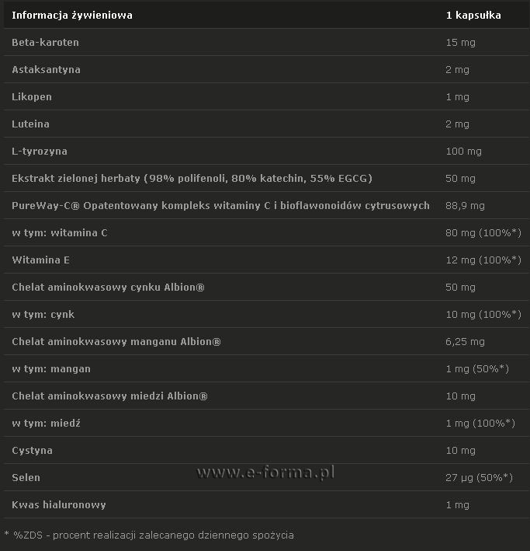
Task: Select the Cystyna ingredient row
Action: point(266,451)
